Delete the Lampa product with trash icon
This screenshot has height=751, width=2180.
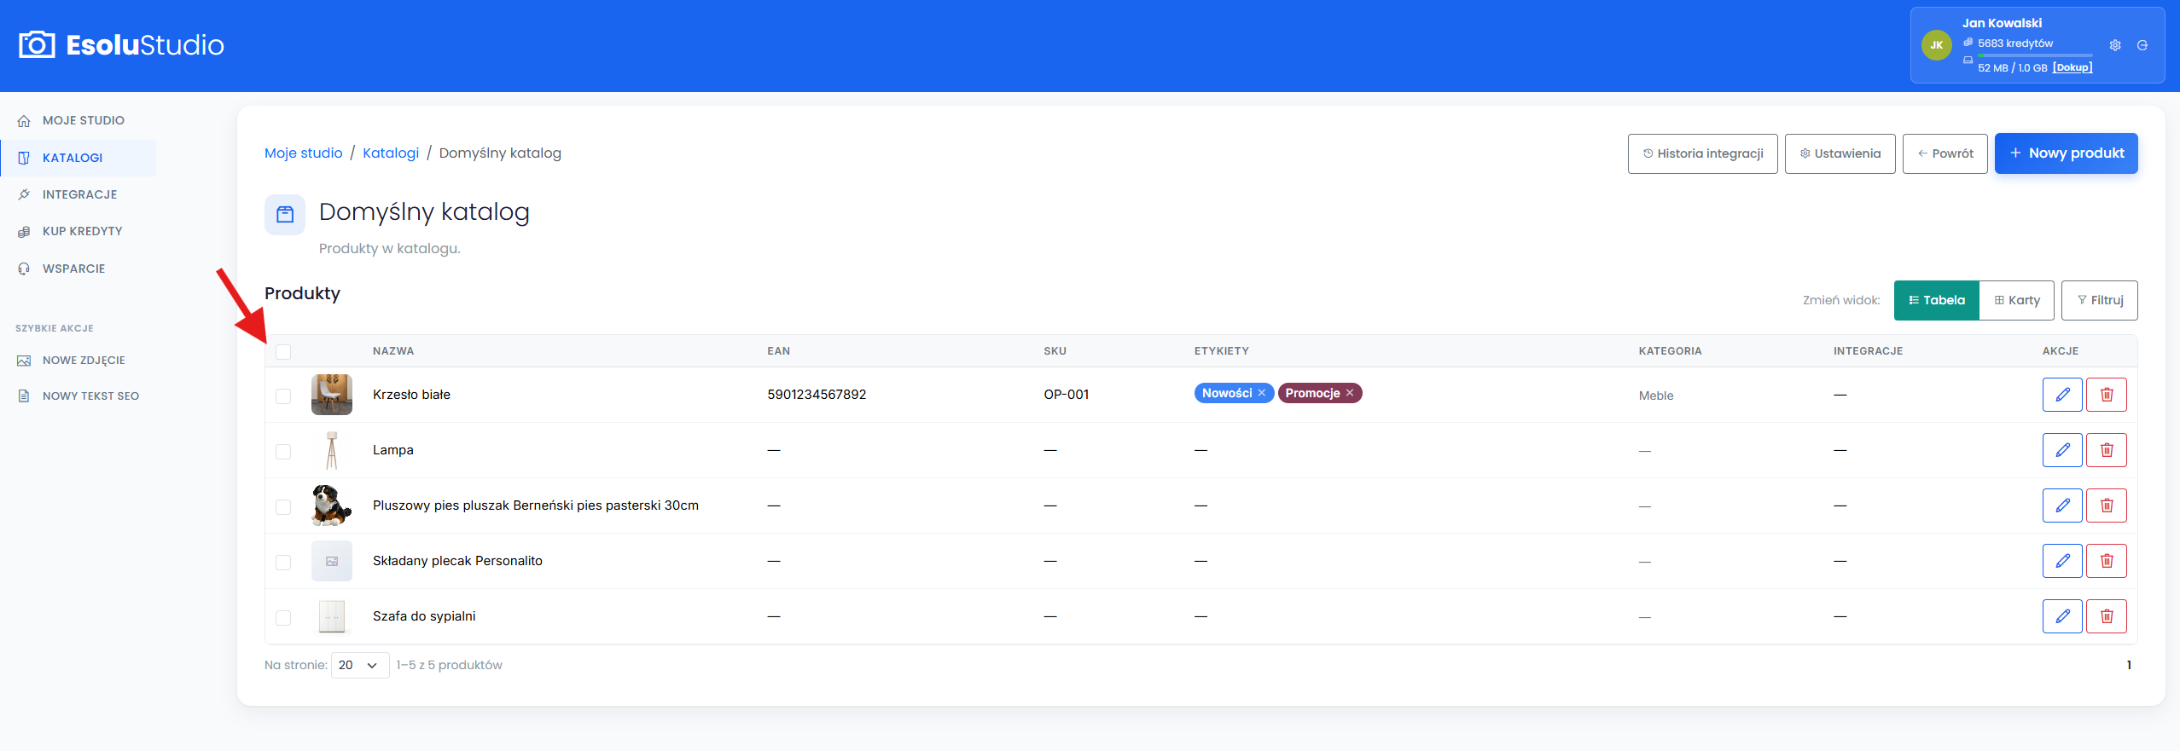(2106, 450)
